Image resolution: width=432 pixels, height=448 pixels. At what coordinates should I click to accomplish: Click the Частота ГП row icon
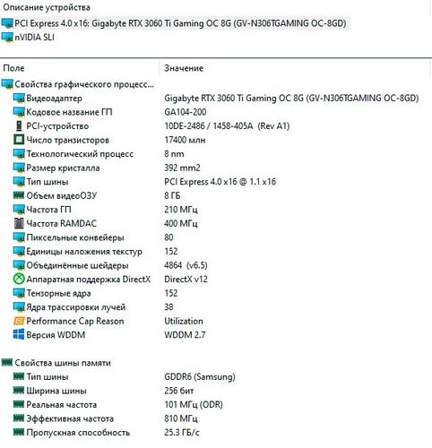(x=19, y=210)
